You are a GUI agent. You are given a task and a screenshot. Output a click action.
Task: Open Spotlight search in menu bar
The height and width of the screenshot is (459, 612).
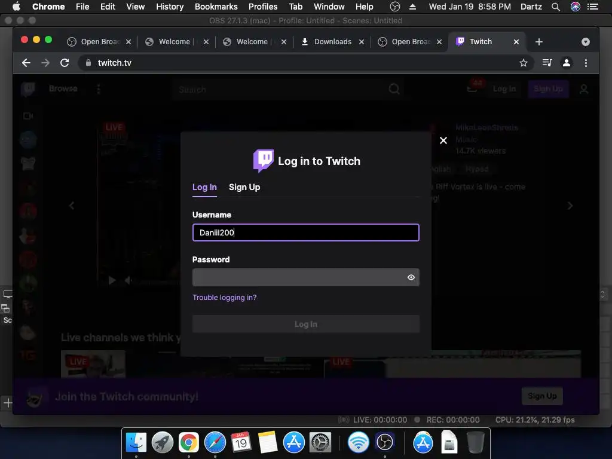(x=556, y=7)
